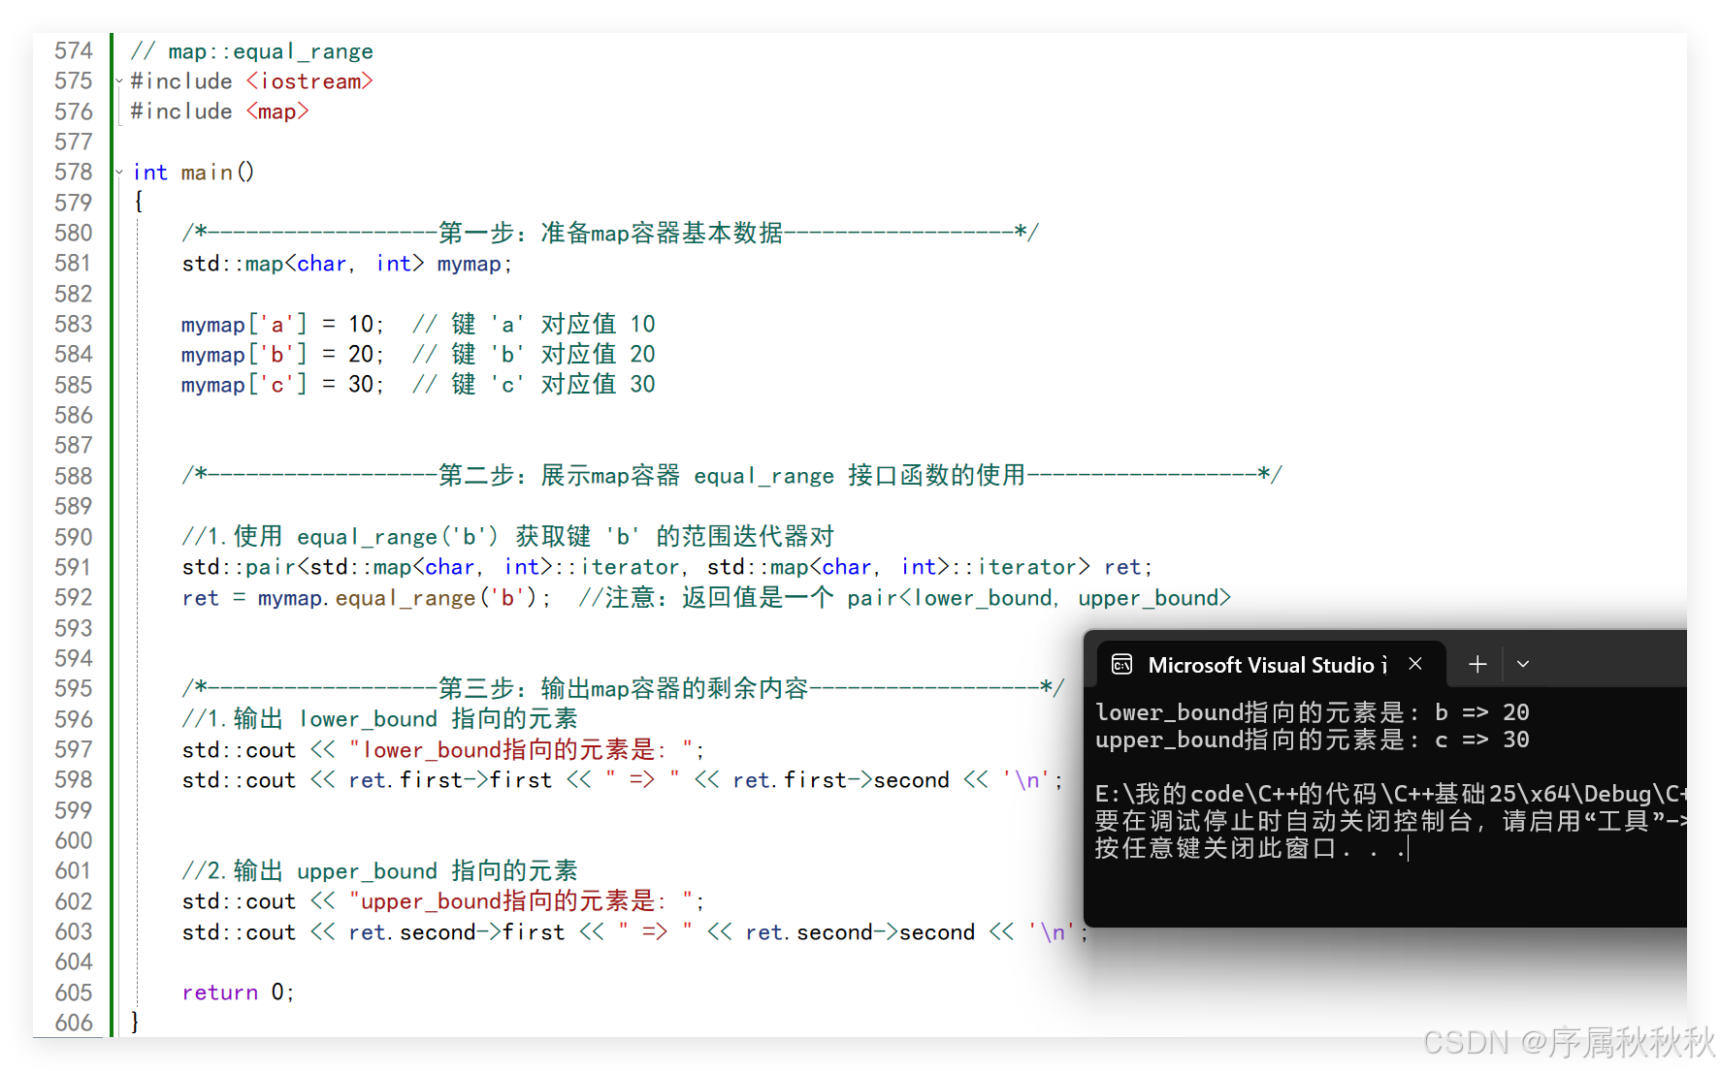The width and height of the screenshot is (1720, 1071).
Task: Select the Microsoft Visual Studio console tab
Action: 1271,664
